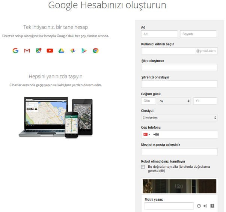Screen dimensions: 226x212
Task: Click 'Hepsini yanınızda taşıyın' text
Action: point(56,77)
